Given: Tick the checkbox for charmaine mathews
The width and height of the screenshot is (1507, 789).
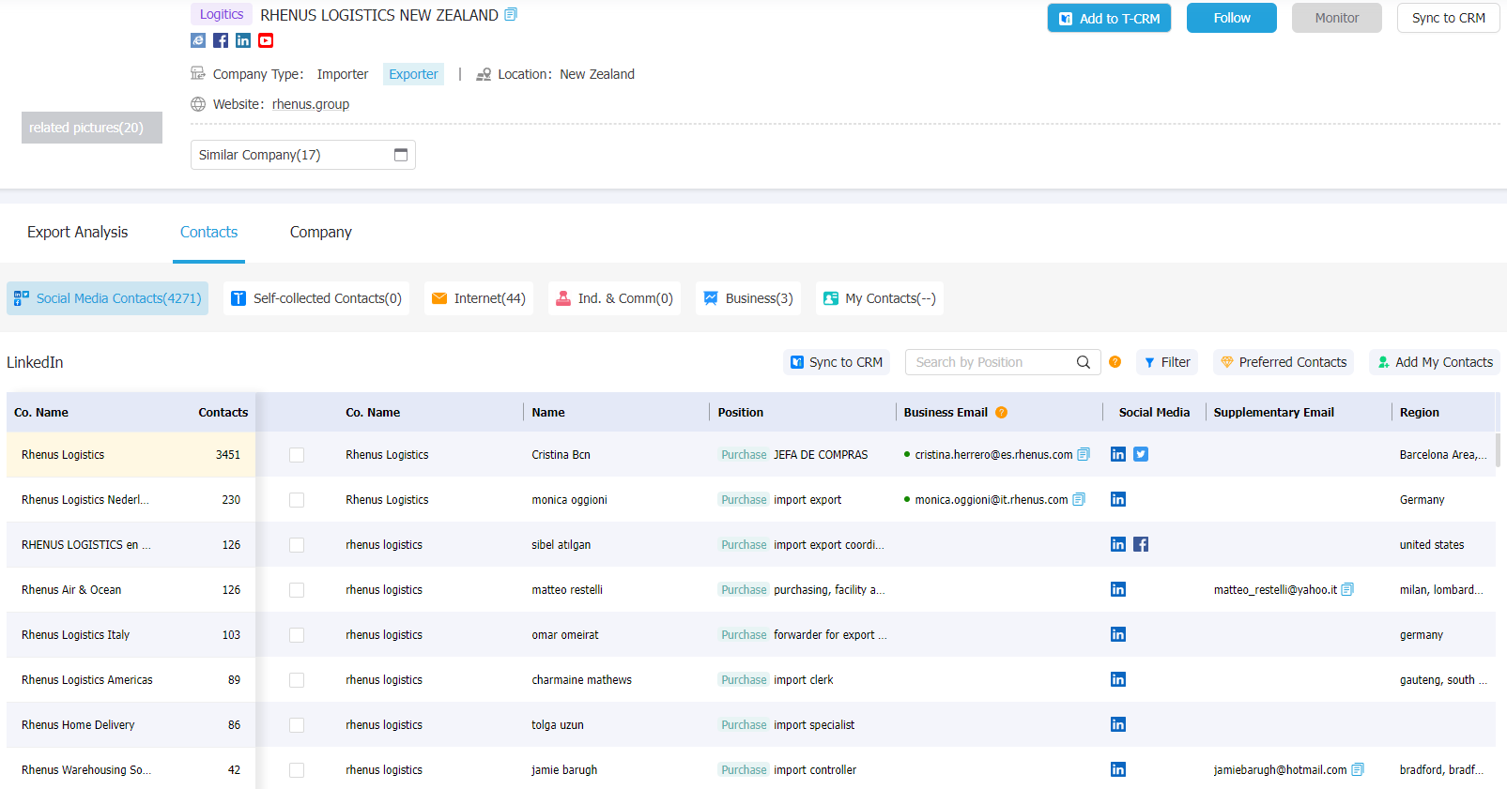Looking at the screenshot, I should [297, 680].
